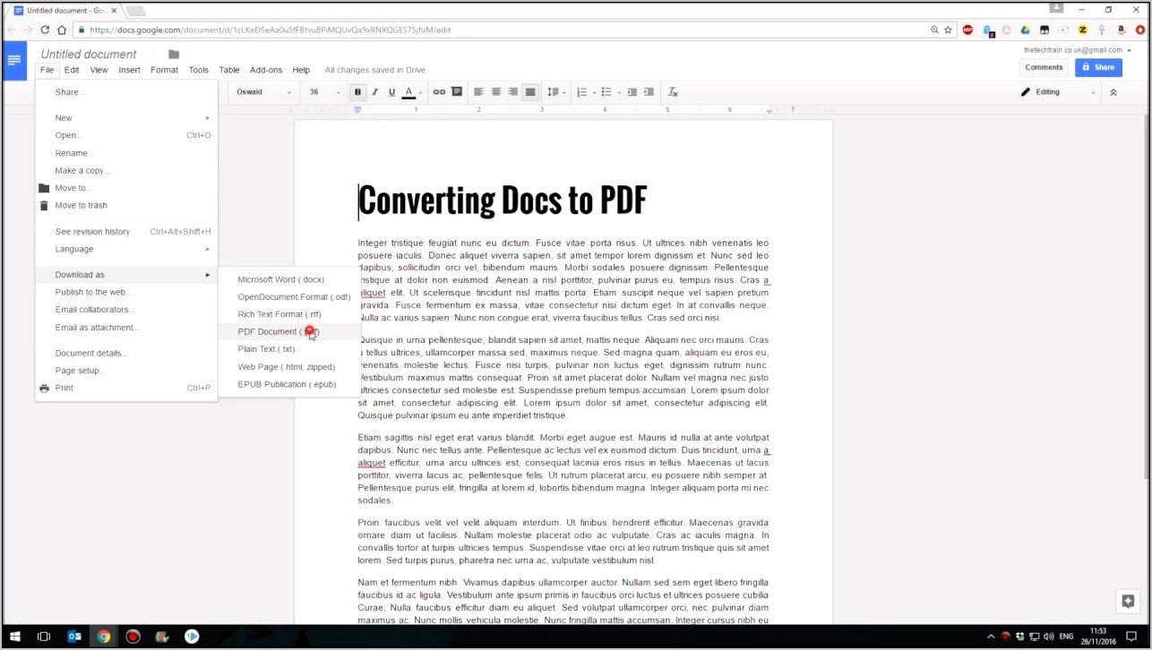The height and width of the screenshot is (650, 1152).
Task: Click the Untitled document title
Action: [x=89, y=55]
